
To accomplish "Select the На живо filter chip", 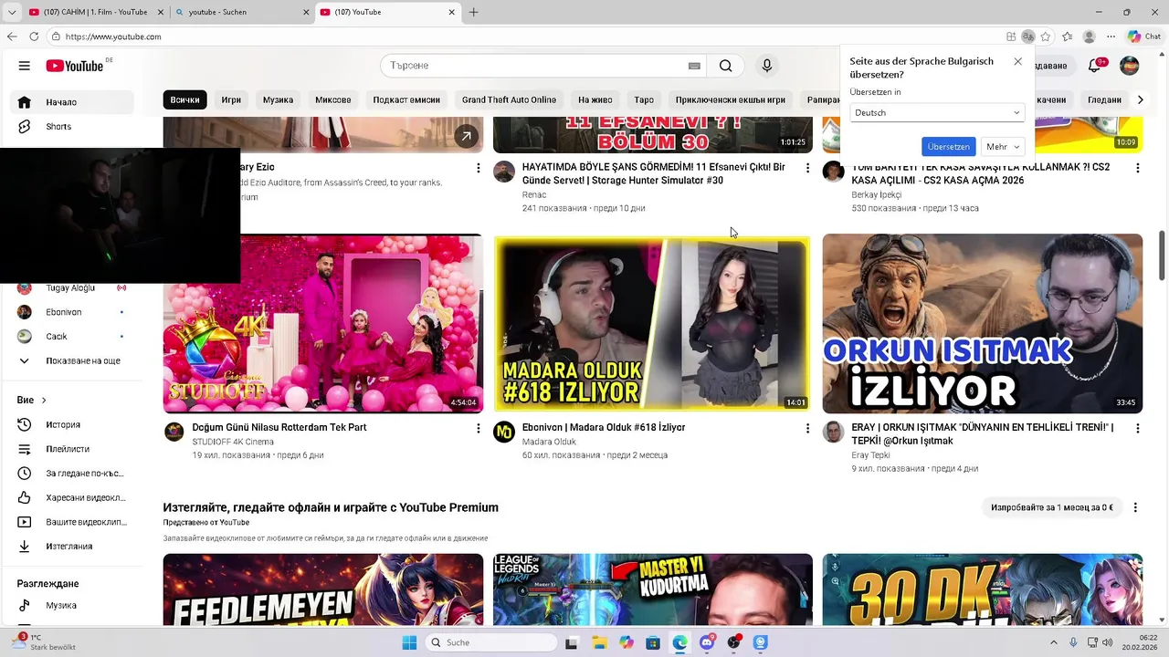I will tap(595, 99).
